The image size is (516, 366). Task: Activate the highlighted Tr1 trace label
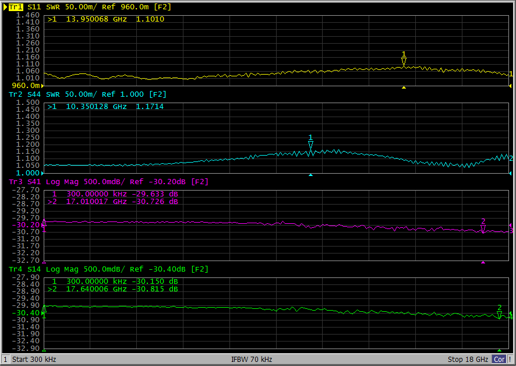click(16, 6)
